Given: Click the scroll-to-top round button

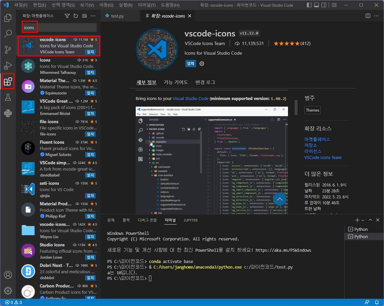Looking at the screenshot, I should [279, 199].
